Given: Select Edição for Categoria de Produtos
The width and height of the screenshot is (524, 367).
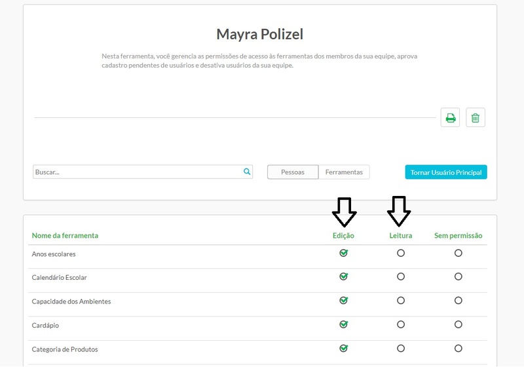Looking at the screenshot, I should coord(343,348).
